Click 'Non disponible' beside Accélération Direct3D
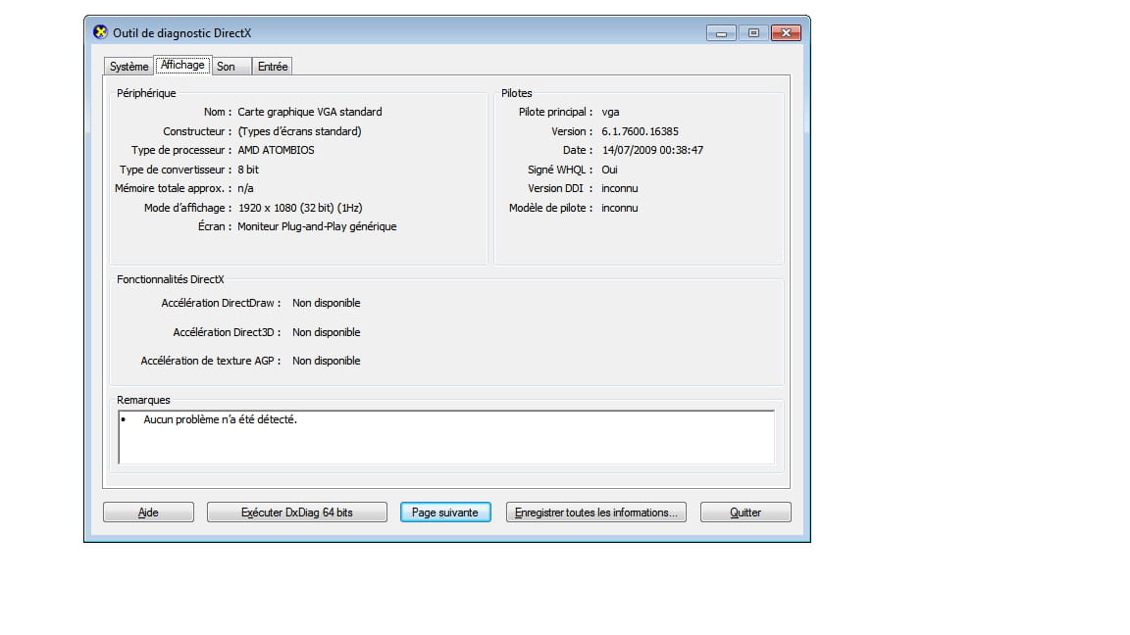The width and height of the screenshot is (1130, 635). pyautogui.click(x=327, y=332)
